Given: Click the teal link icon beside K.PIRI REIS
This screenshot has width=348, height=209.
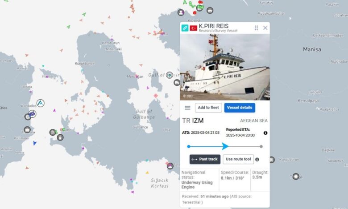Looking at the screenshot, I should point(185,28).
